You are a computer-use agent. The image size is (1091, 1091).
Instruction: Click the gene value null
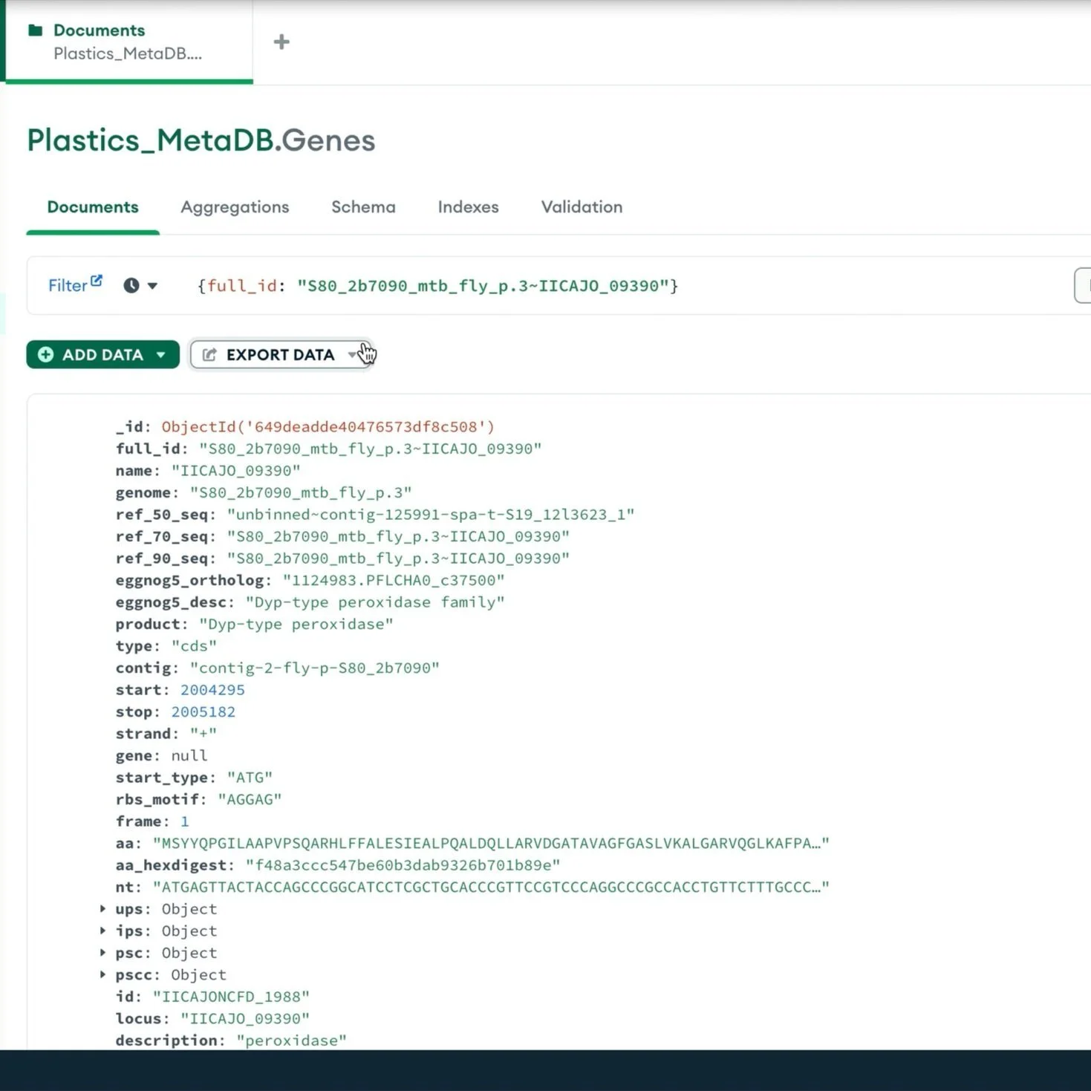[x=189, y=755]
